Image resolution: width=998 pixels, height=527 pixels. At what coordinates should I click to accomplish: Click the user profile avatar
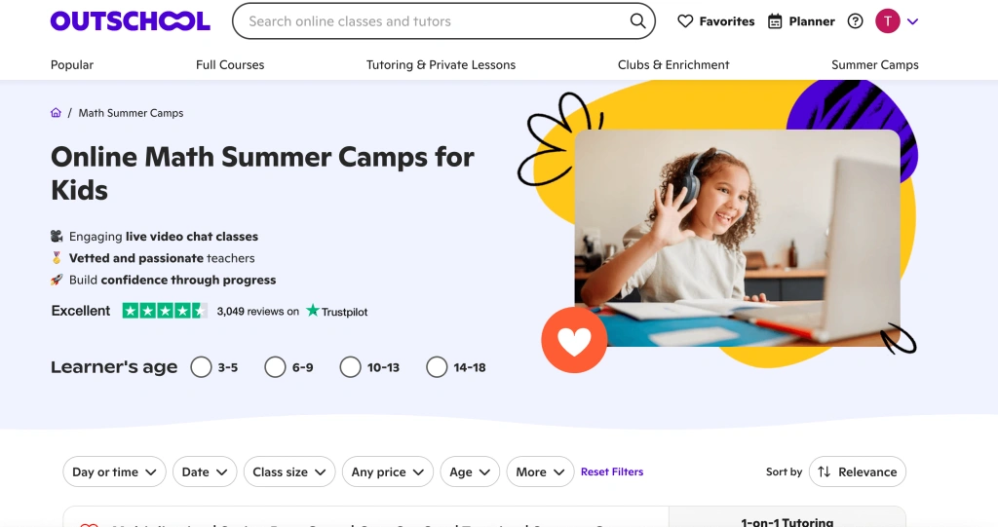(x=888, y=21)
